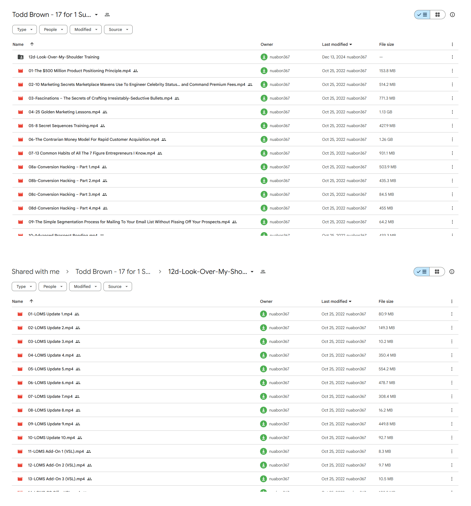This screenshot has width=471, height=506.
Task: Open the People filter in bottom panel
Action: tap(53, 286)
